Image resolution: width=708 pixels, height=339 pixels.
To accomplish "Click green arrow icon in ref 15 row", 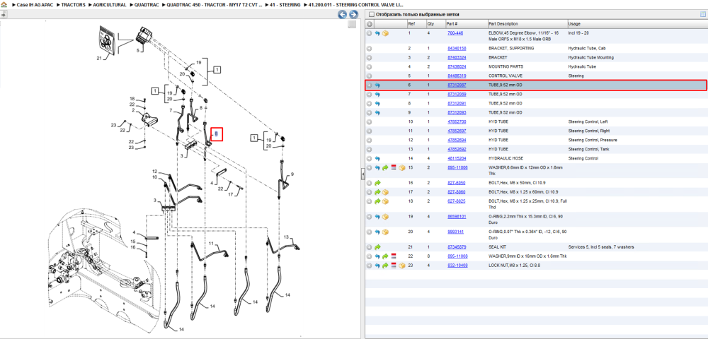I will [385, 167].
